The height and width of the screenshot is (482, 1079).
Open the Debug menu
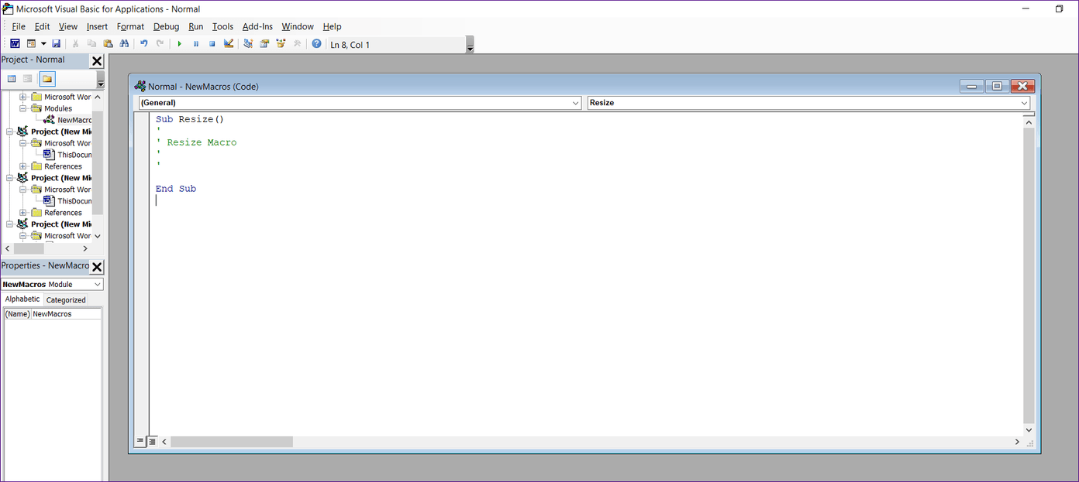point(166,26)
